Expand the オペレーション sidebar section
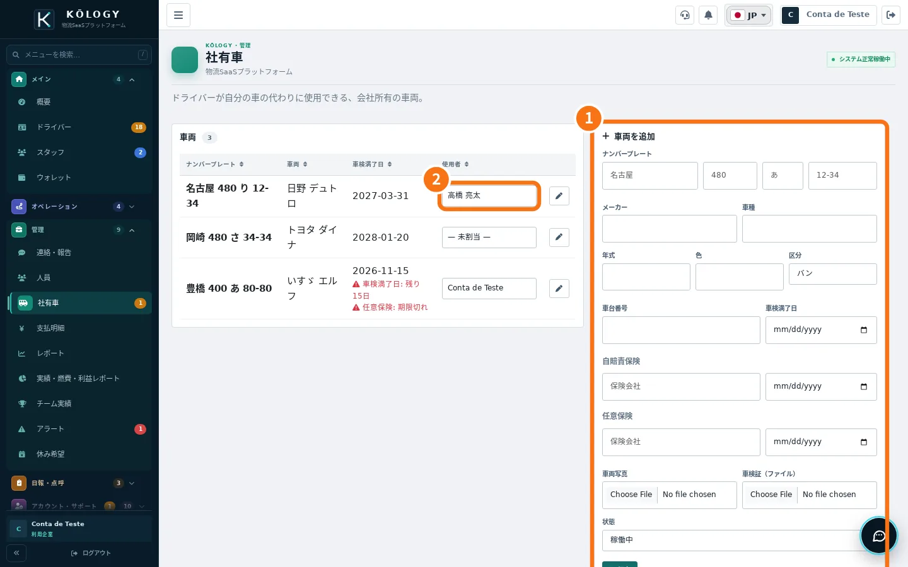Viewport: 908px width, 567px height. [79, 207]
